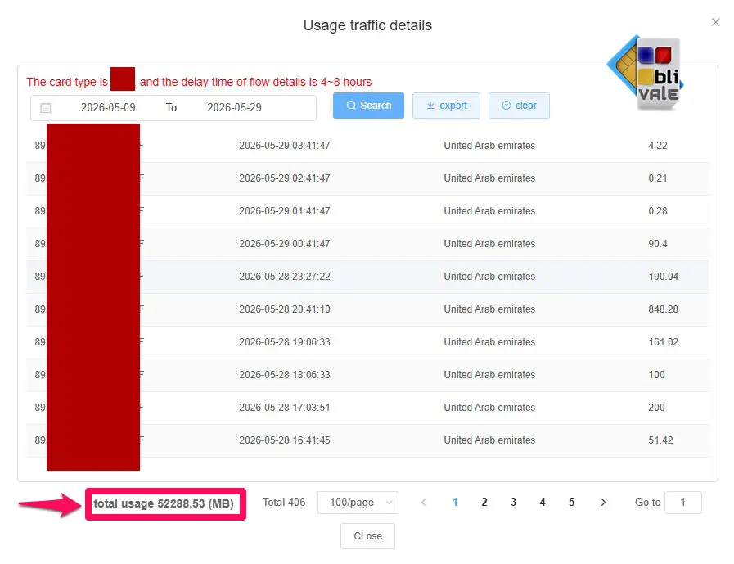Go to page 4
This screenshot has height=564, width=734.
[x=542, y=502]
